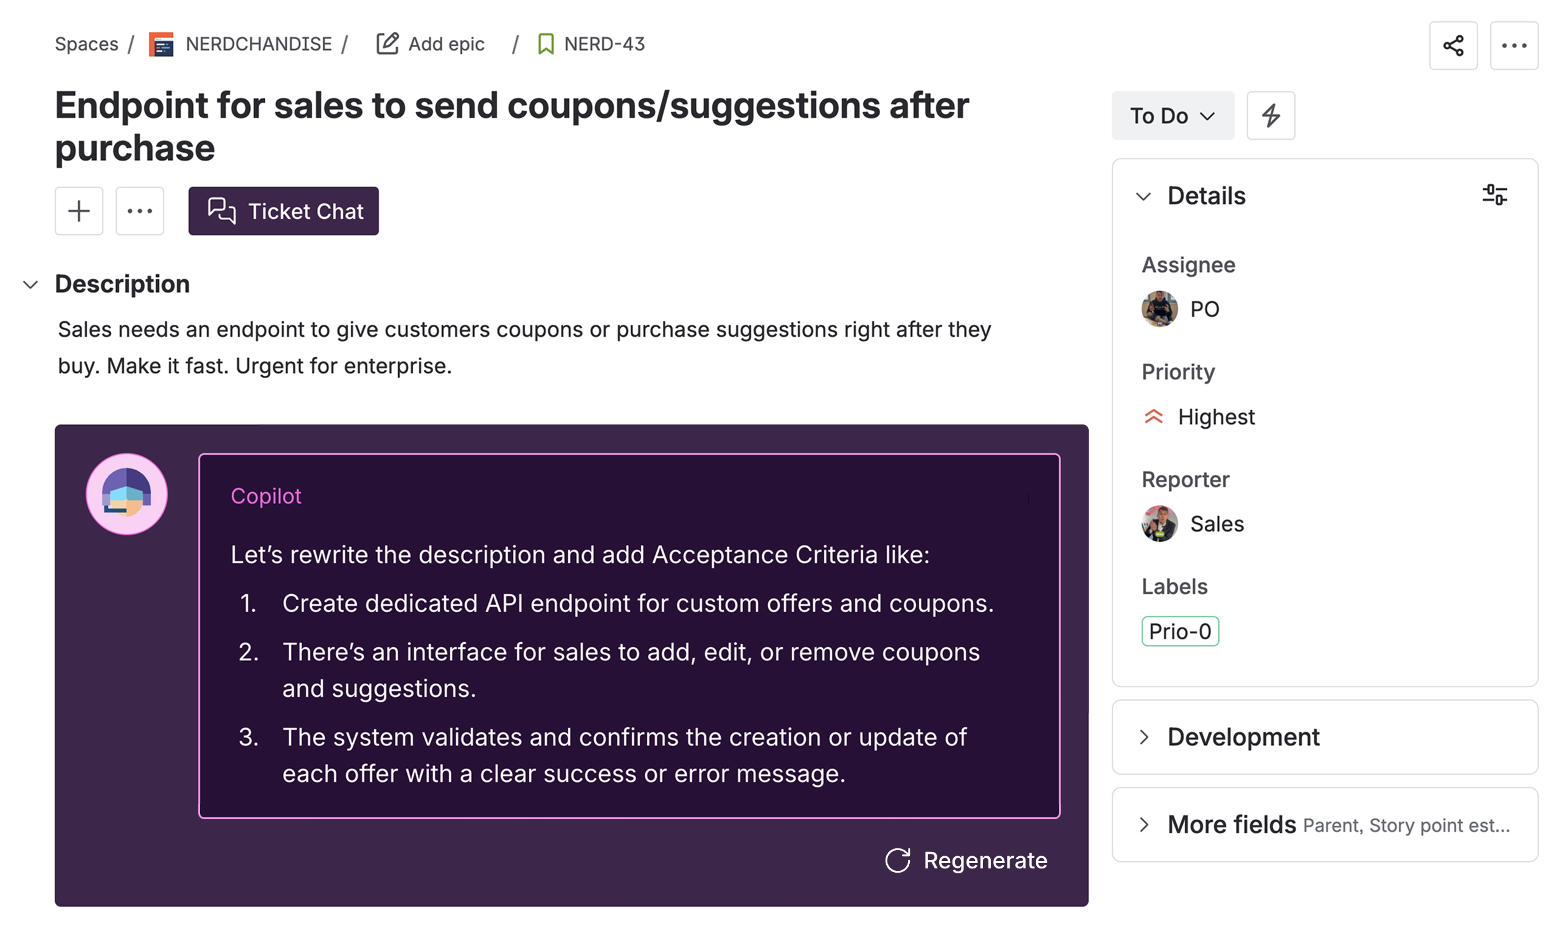The image size is (1568, 928).
Task: Click the NERDCHANDISE project icon
Action: tap(161, 44)
